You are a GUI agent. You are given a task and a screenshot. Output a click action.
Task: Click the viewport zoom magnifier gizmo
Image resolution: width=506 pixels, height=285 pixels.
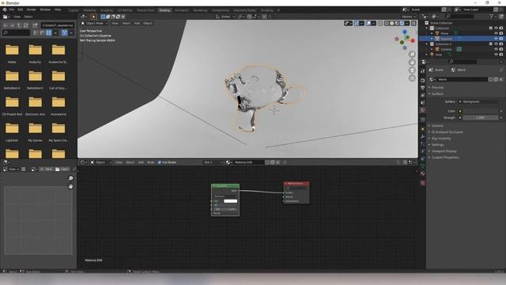tap(412, 54)
